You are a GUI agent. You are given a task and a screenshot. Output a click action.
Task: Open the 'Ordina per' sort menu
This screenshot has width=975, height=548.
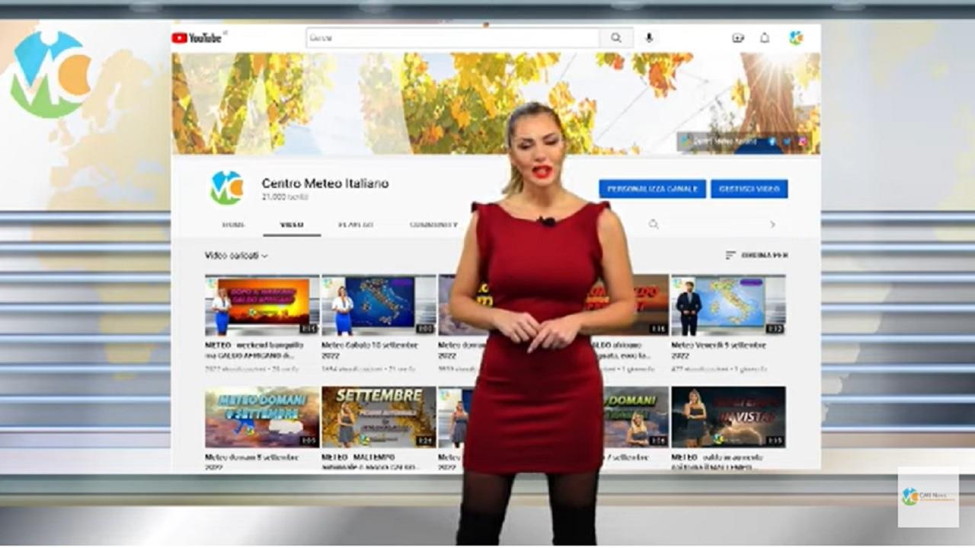click(x=757, y=255)
